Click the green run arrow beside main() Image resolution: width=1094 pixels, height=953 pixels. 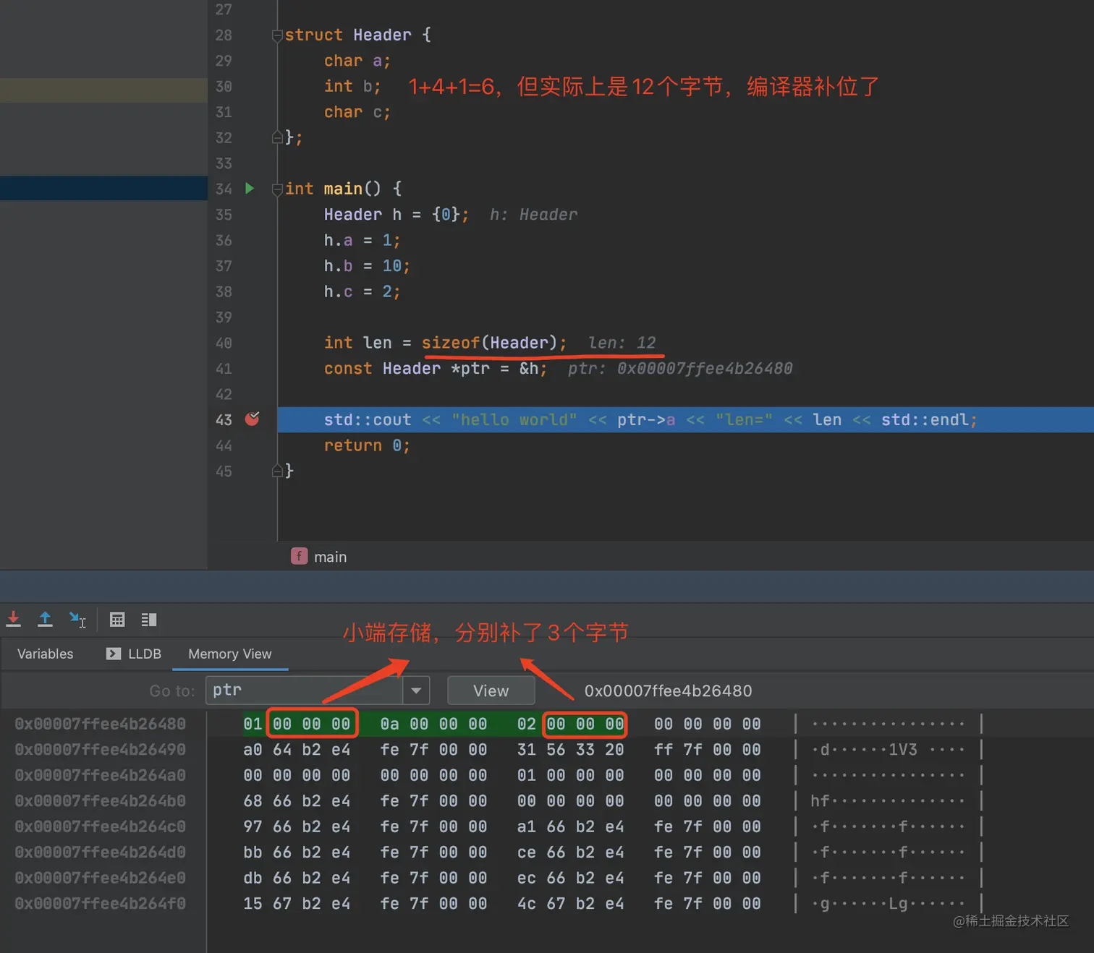point(250,189)
